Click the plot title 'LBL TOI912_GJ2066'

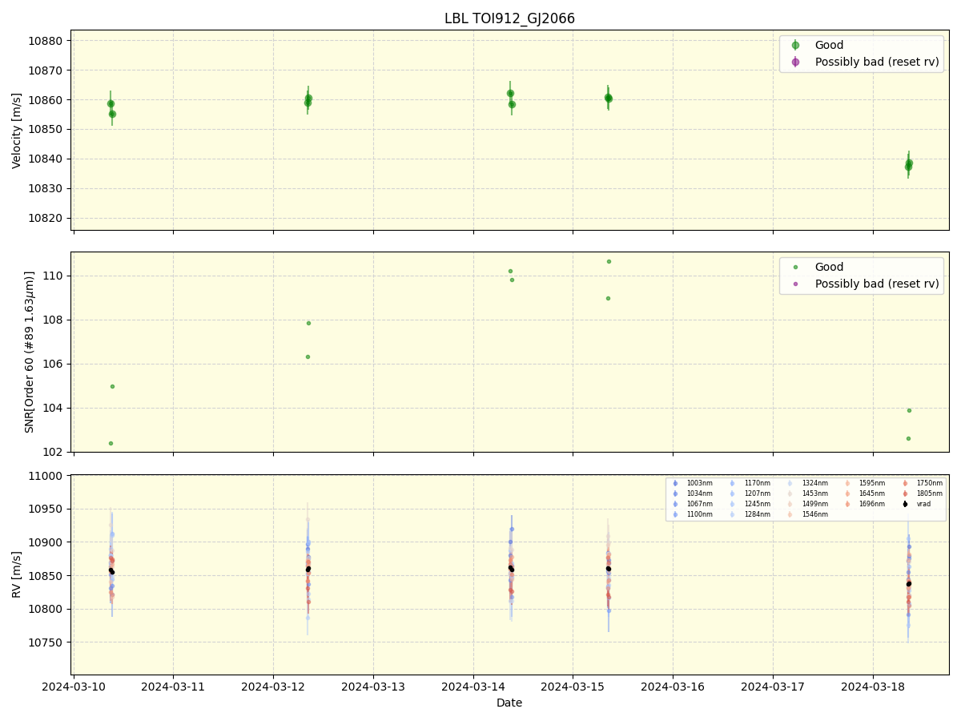point(509,18)
